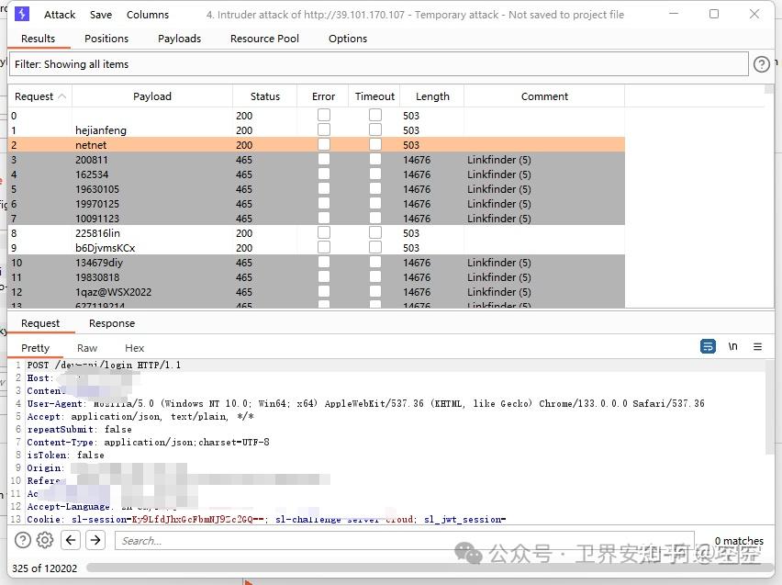Select the row with payload 225816lin
The width and height of the screenshot is (782, 585).
coord(317,233)
